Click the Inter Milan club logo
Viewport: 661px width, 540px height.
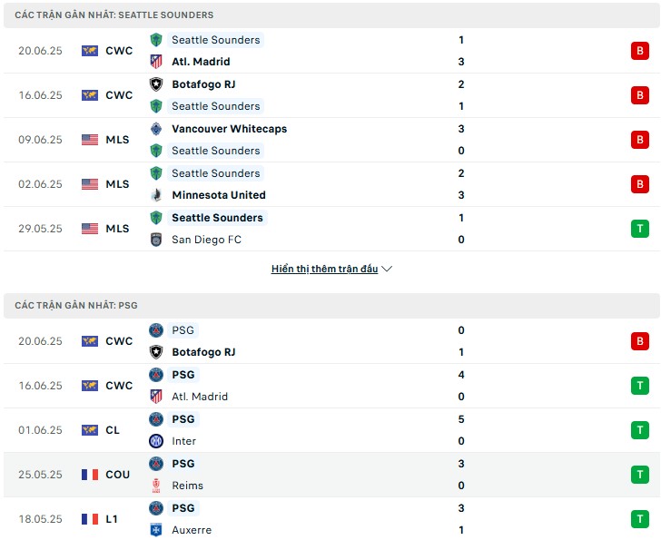coord(156,441)
